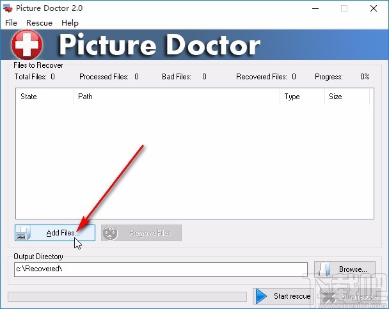The width and height of the screenshot is (389, 309).
Task: Sort the list by State column
Action: (45, 97)
